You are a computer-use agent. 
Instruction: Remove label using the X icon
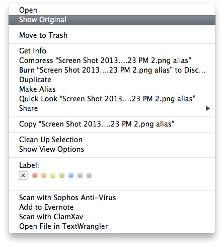click(23, 175)
